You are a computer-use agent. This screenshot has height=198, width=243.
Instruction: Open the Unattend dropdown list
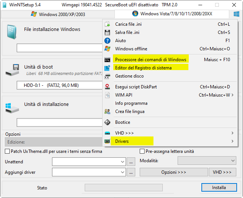coord(123,162)
